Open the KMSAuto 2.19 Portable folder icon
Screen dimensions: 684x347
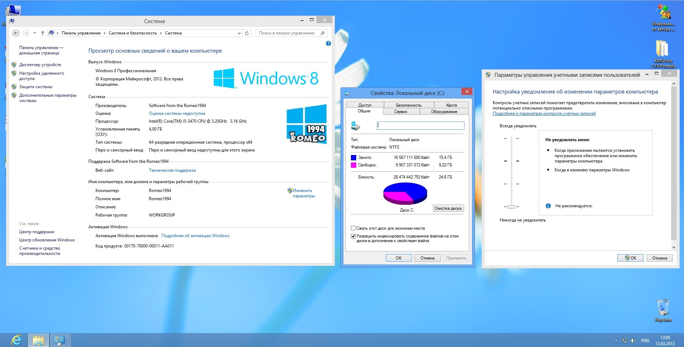663,54
